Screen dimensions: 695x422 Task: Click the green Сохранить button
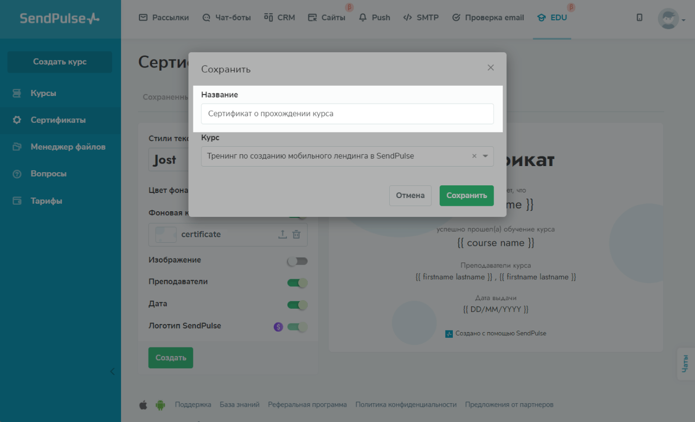coord(467,196)
